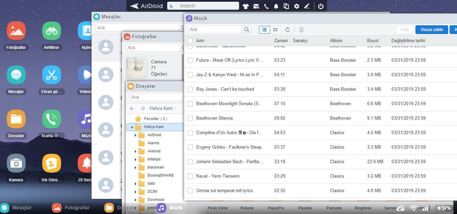This screenshot has width=457, height=214.
Task: Click the Ara search field in the Müzik window
Action: pos(215,29)
